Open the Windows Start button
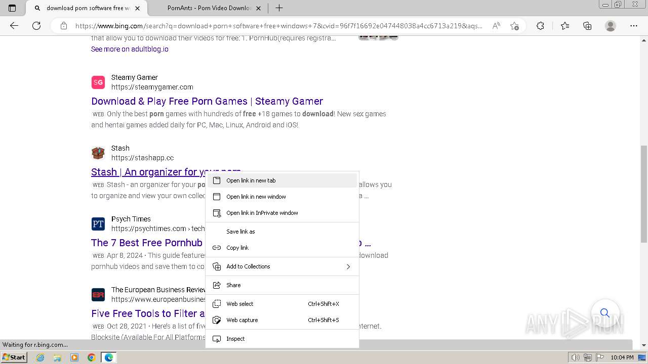The height and width of the screenshot is (364, 648). (x=14, y=357)
